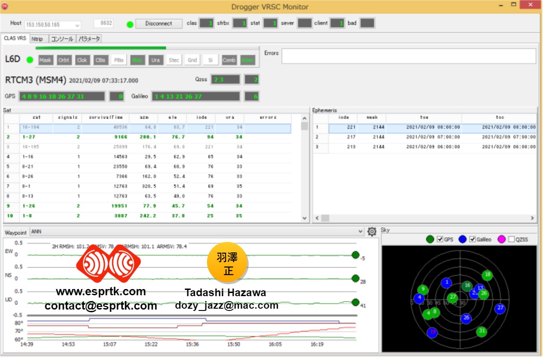Click the green Atom indicator
This screenshot has width=543, height=357.
247,60
